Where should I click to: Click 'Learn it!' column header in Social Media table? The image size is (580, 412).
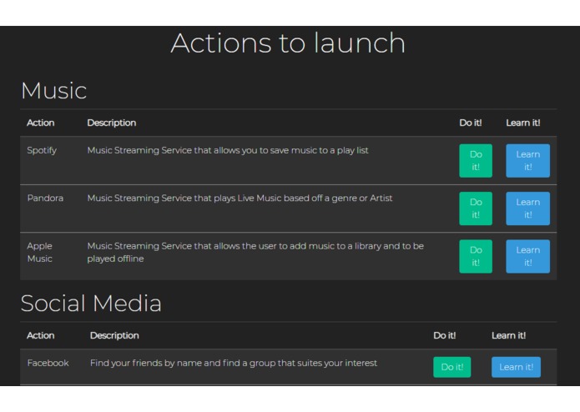pyautogui.click(x=508, y=335)
